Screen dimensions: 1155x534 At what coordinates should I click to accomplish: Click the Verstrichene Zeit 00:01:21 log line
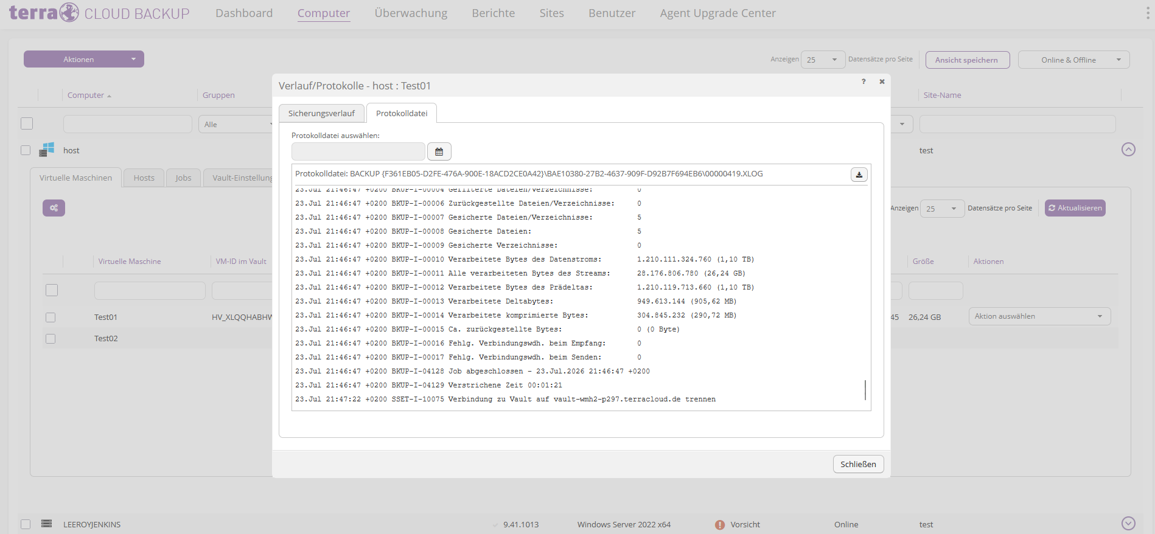[428, 385]
